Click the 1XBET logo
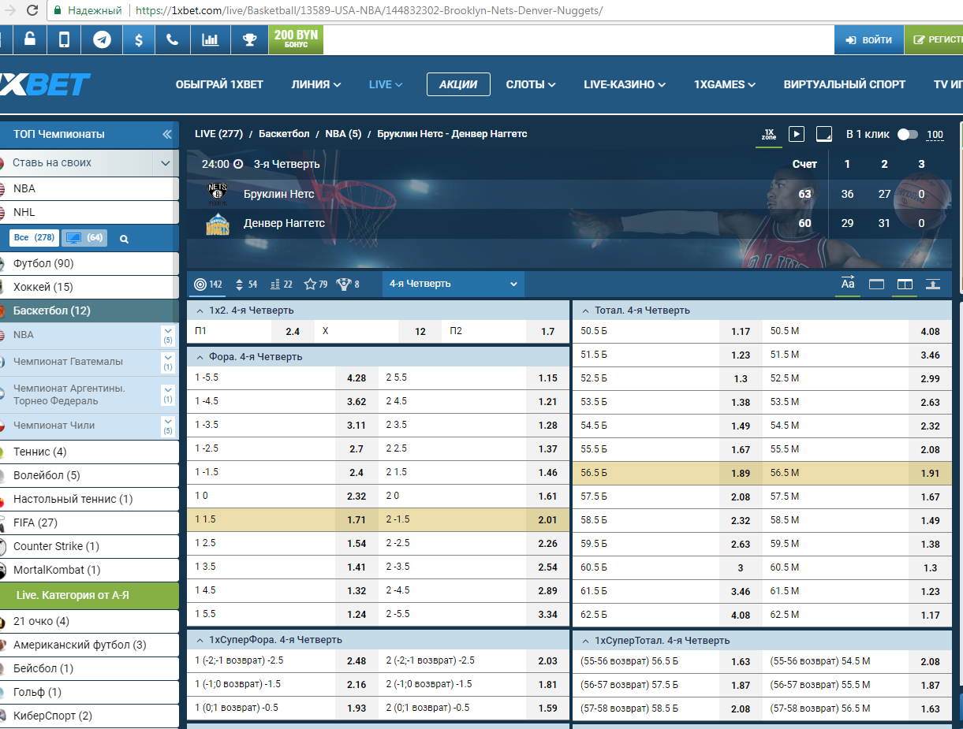963x729 pixels. point(45,84)
